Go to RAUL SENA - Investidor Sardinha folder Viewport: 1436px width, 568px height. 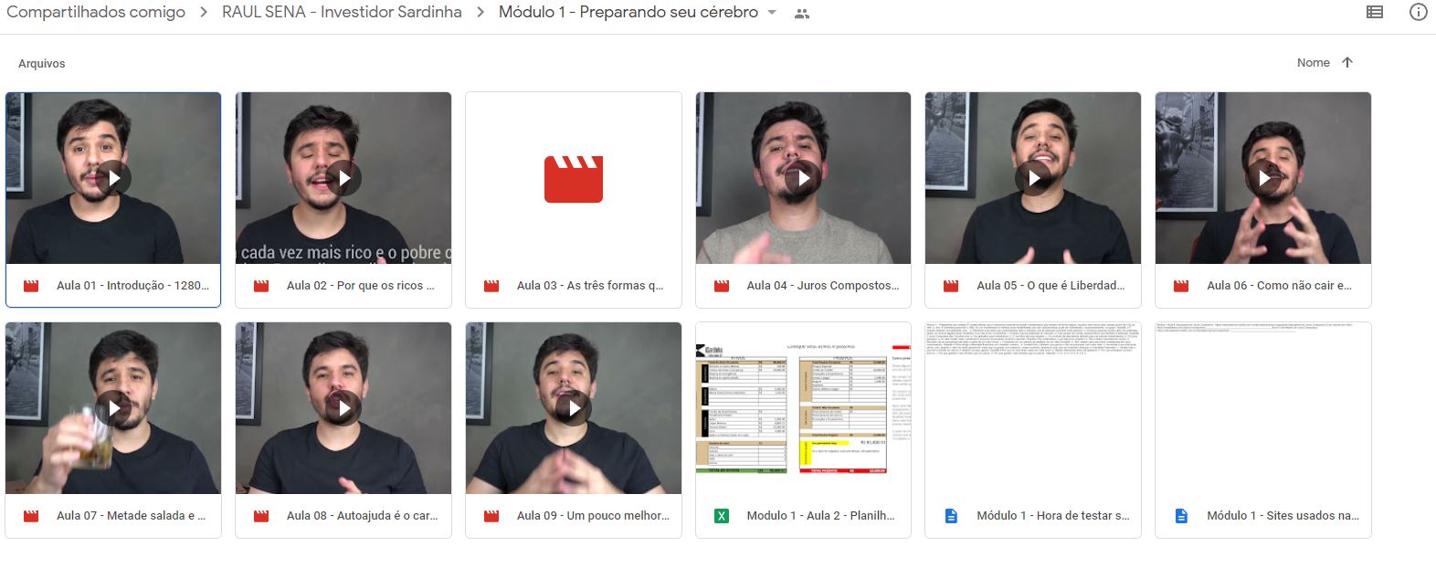(342, 13)
